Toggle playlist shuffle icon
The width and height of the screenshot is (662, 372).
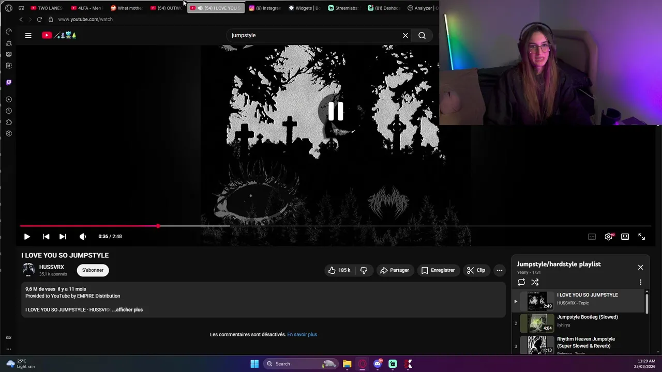point(535,282)
